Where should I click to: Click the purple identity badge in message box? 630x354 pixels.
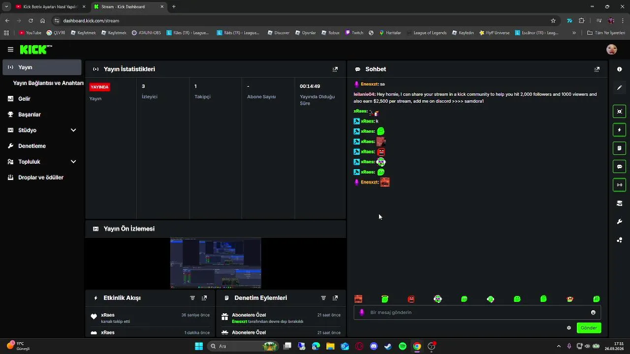coord(362,312)
